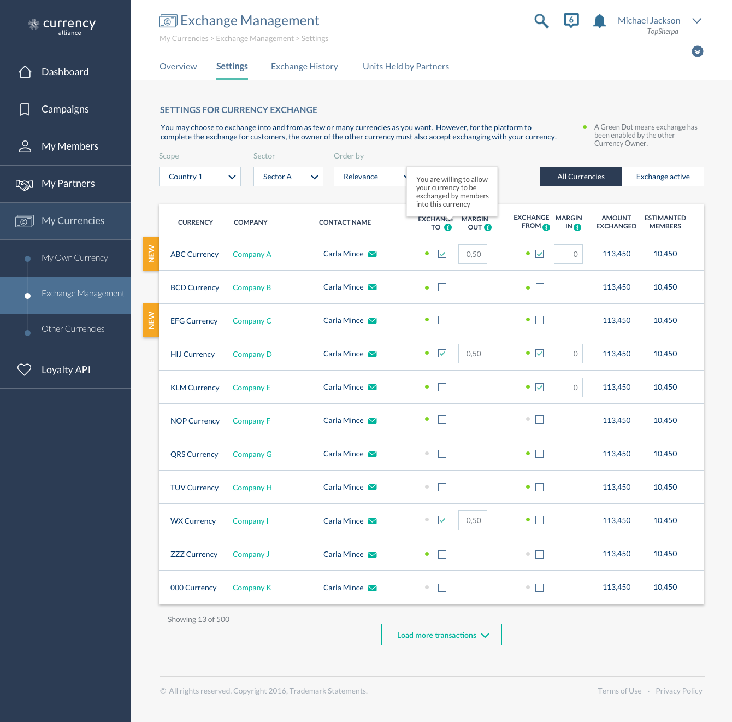Click the Exchange To info icon
Viewport: 732px width, 722px height.
tap(448, 227)
